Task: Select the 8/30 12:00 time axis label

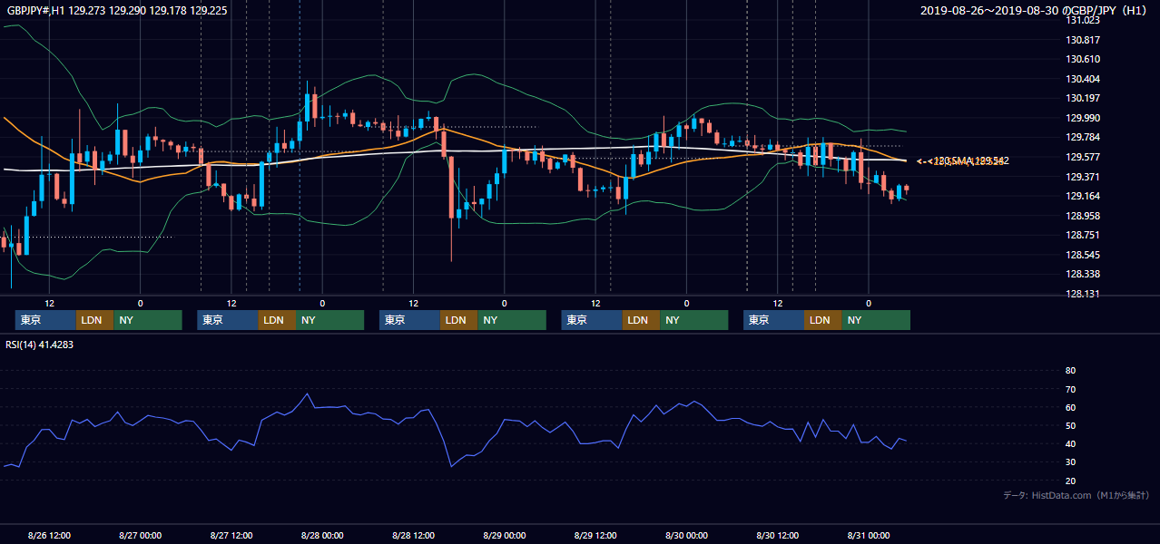Action: (778, 535)
